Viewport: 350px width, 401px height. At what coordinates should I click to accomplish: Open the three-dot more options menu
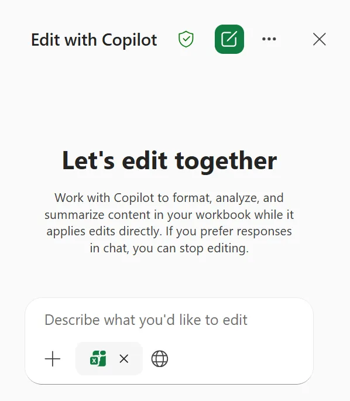tap(269, 39)
